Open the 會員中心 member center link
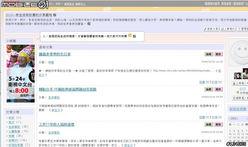The image size is (248, 147). pos(80,4)
